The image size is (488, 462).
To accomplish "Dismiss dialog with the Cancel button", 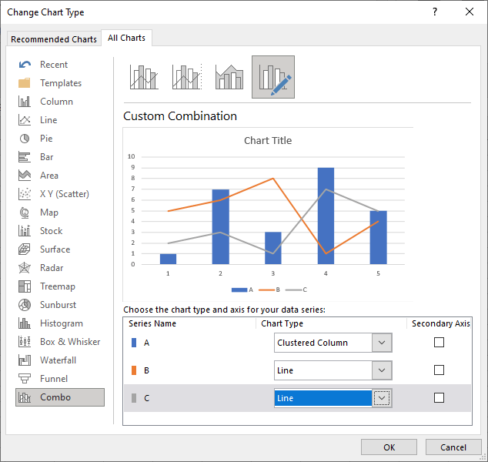I will 453,447.
